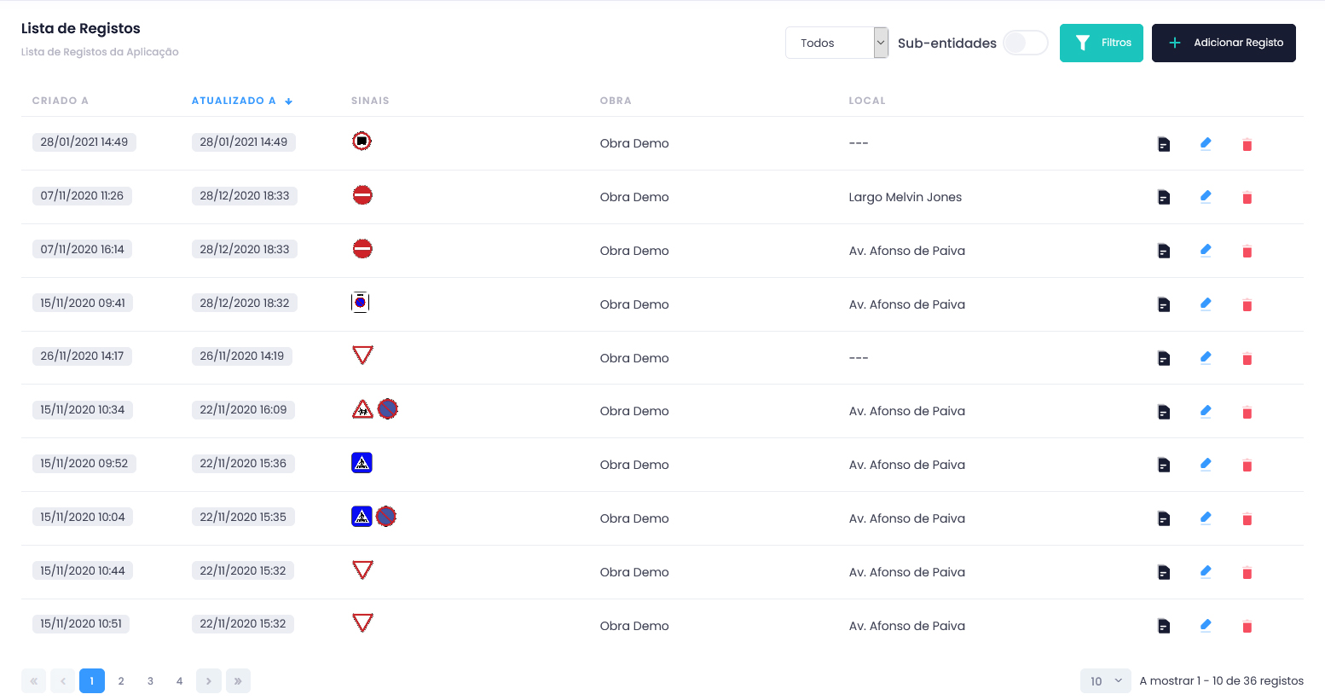View details of record created 28/01/2021 14:49
Viewport: 1325px width, 700px height.
pyautogui.click(x=1164, y=144)
